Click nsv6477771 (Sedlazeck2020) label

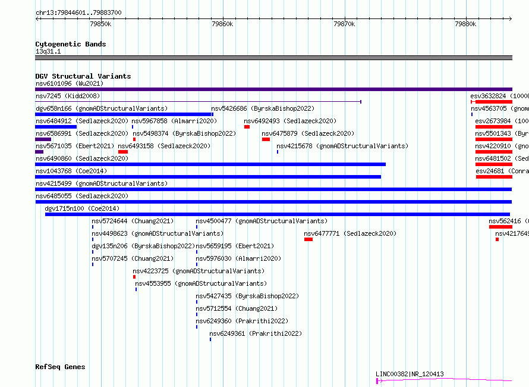click(x=350, y=233)
